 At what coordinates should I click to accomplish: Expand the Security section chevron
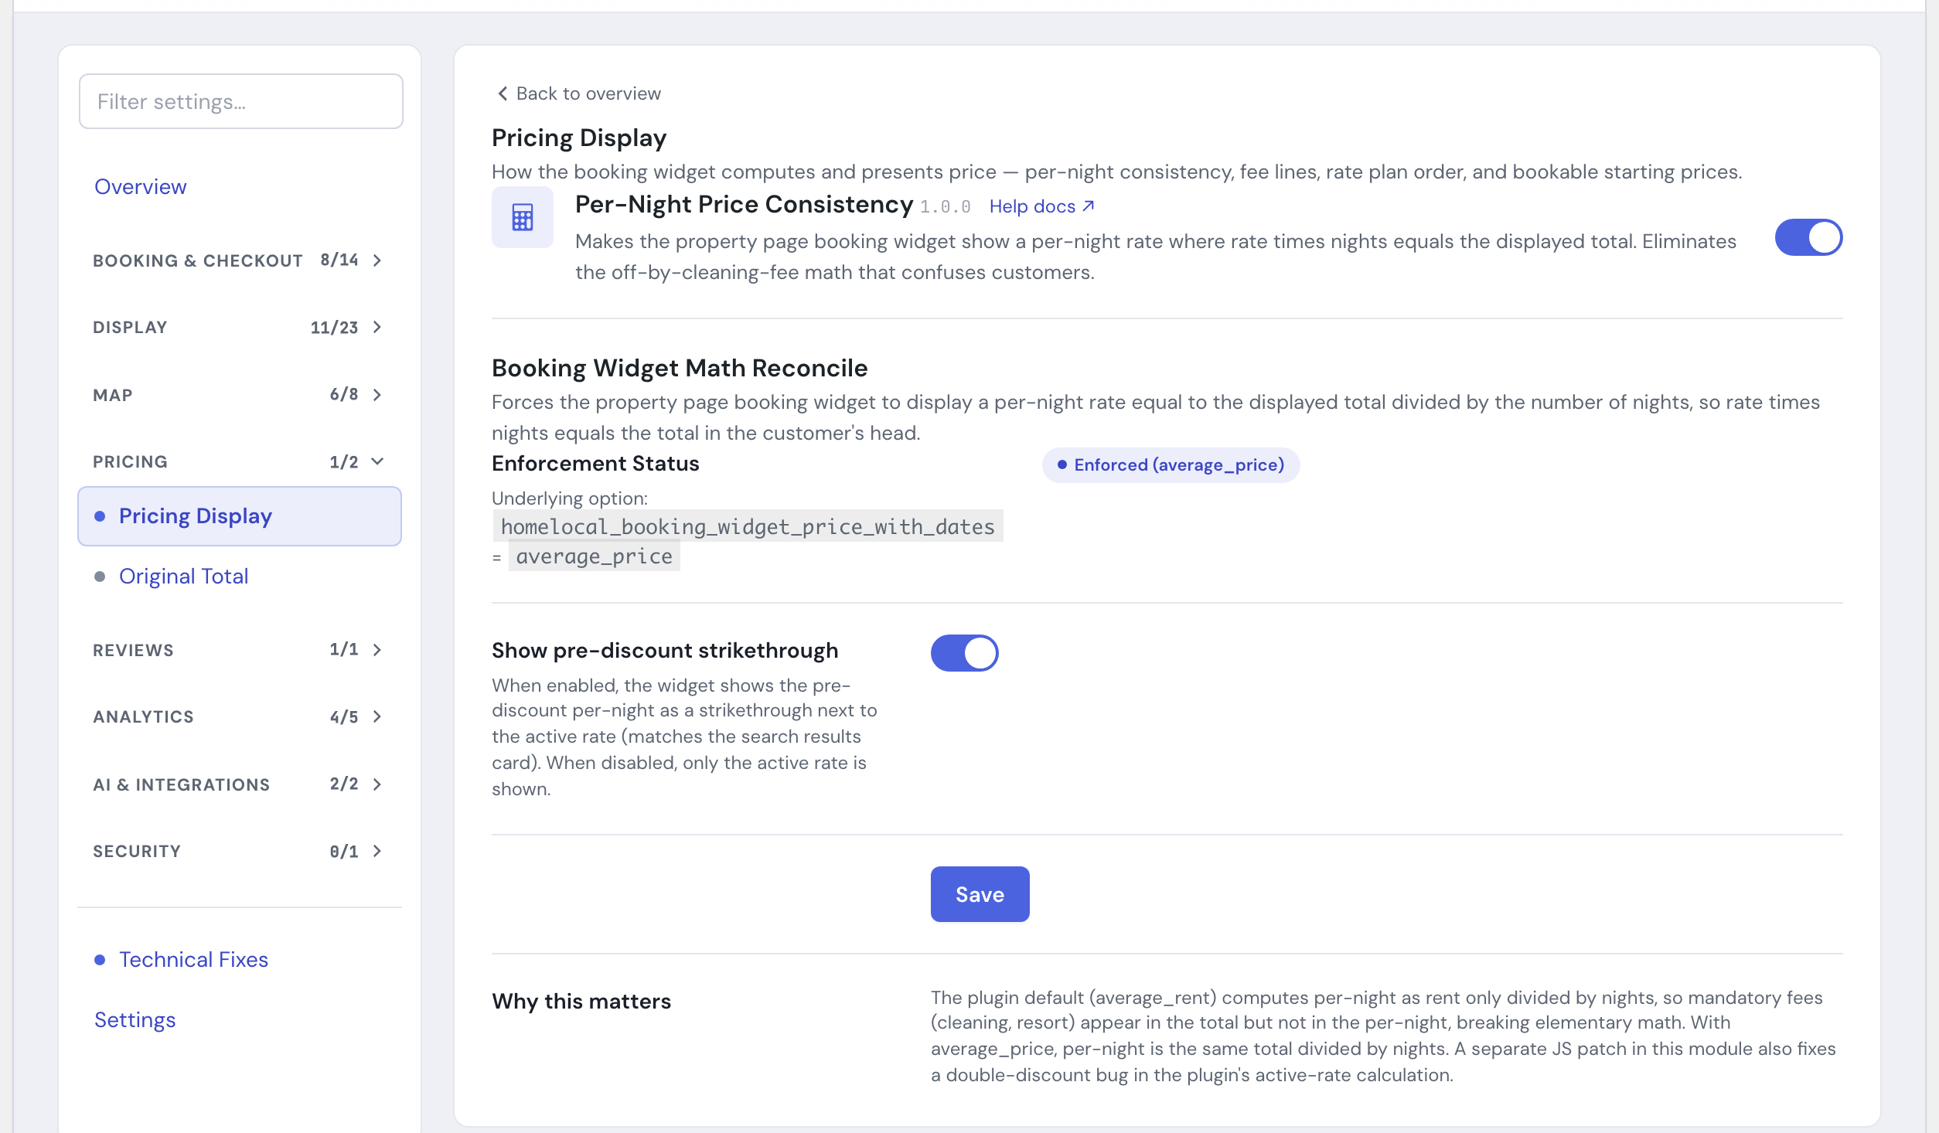tap(377, 851)
